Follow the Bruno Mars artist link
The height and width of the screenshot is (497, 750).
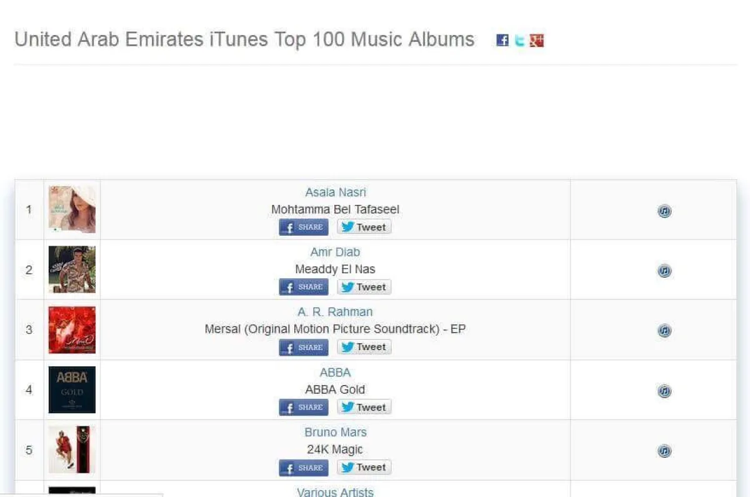click(x=336, y=433)
